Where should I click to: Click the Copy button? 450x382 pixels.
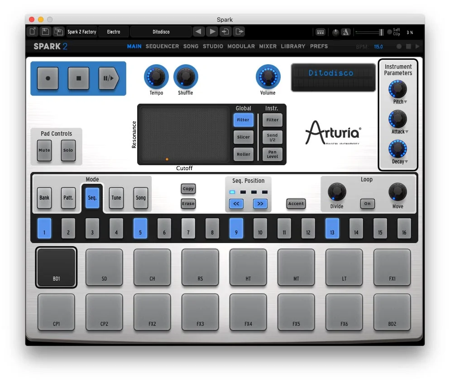click(x=188, y=189)
